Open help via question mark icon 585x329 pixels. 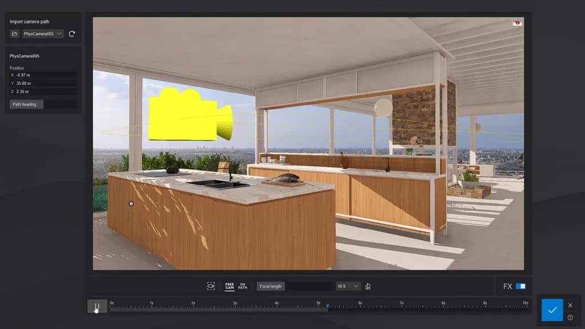[570, 318]
